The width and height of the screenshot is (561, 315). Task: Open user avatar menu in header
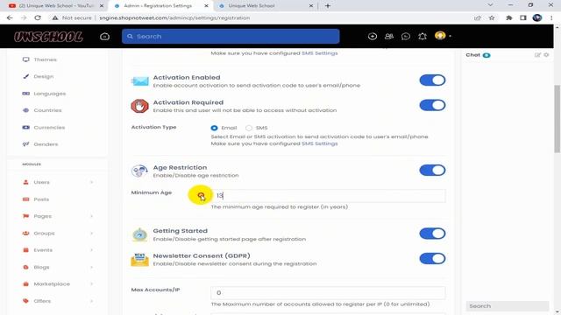tap(442, 36)
